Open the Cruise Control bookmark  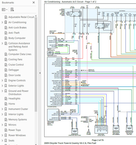16,65
